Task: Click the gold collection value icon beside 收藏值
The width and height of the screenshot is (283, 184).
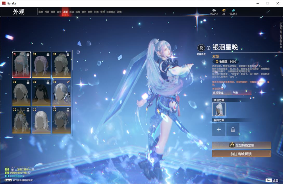Action: [217, 61]
